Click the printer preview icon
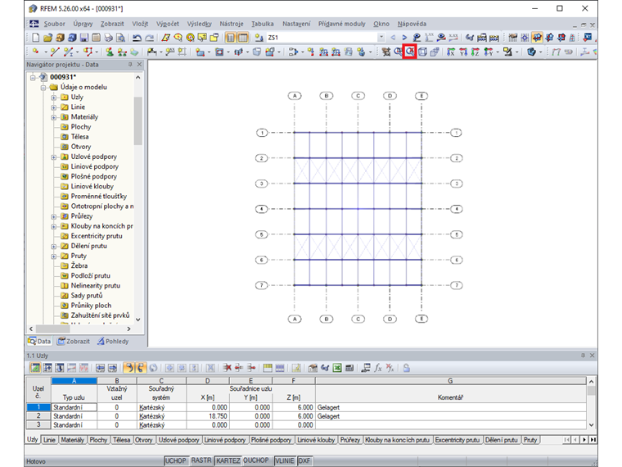The width and height of the screenshot is (622, 467). coord(121,38)
